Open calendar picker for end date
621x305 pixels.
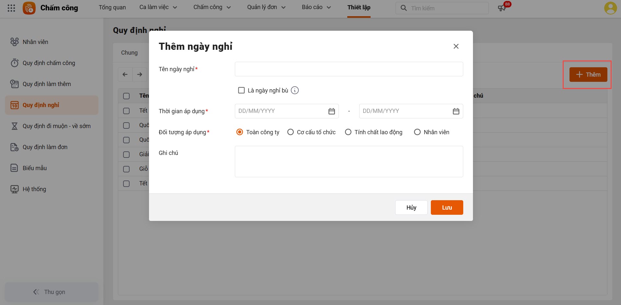[x=456, y=111]
